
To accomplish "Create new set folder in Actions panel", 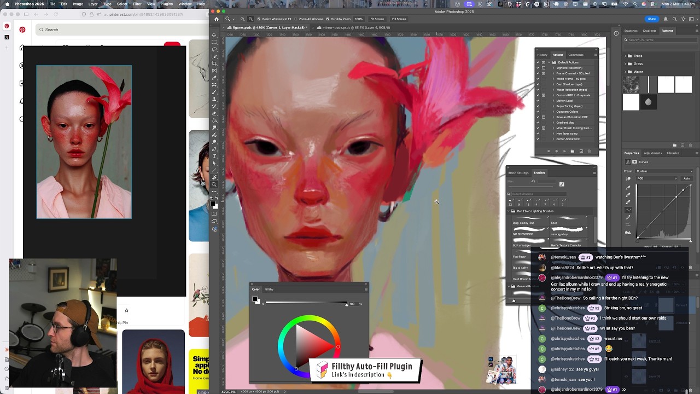I will coord(573,152).
